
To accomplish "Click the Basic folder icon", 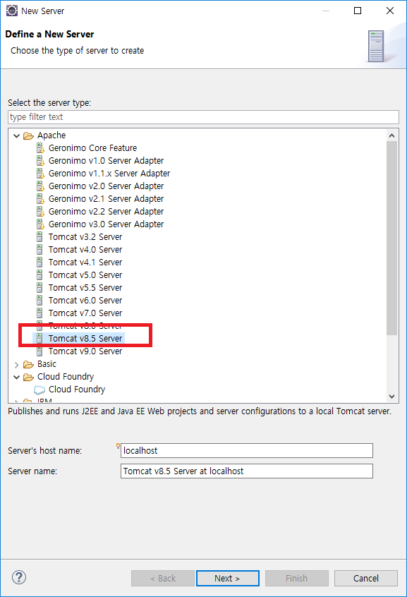I will click(28, 364).
